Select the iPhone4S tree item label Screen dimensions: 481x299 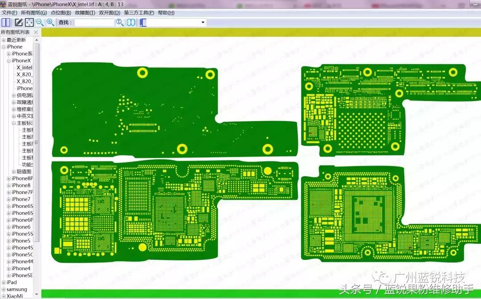click(22, 247)
